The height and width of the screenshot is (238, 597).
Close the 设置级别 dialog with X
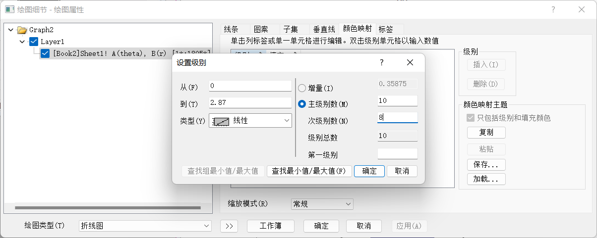pos(410,62)
